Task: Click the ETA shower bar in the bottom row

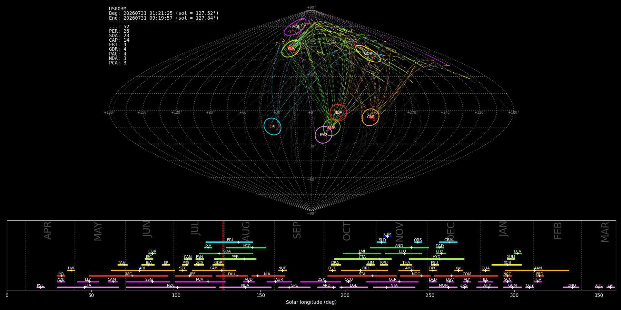Action: pyautogui.click(x=88, y=287)
